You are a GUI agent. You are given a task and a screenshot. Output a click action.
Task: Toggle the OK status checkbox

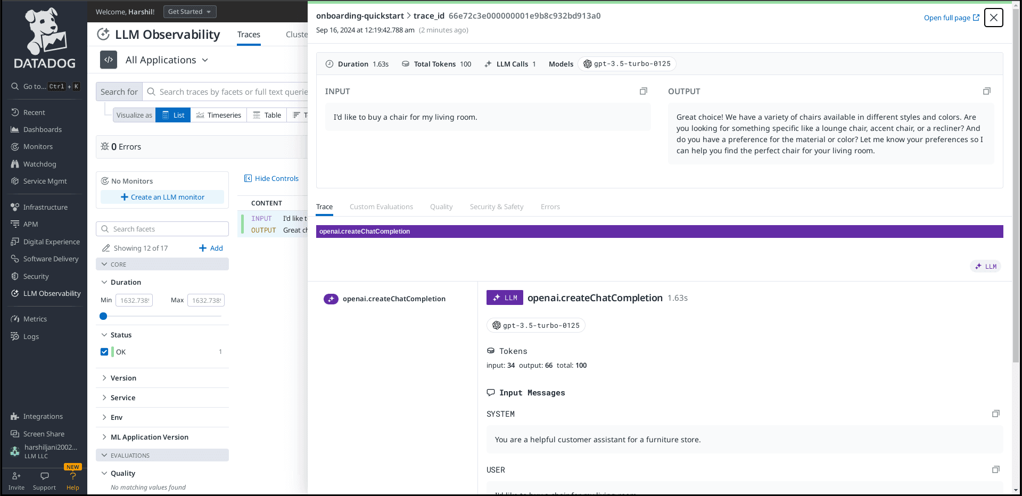pyautogui.click(x=104, y=352)
